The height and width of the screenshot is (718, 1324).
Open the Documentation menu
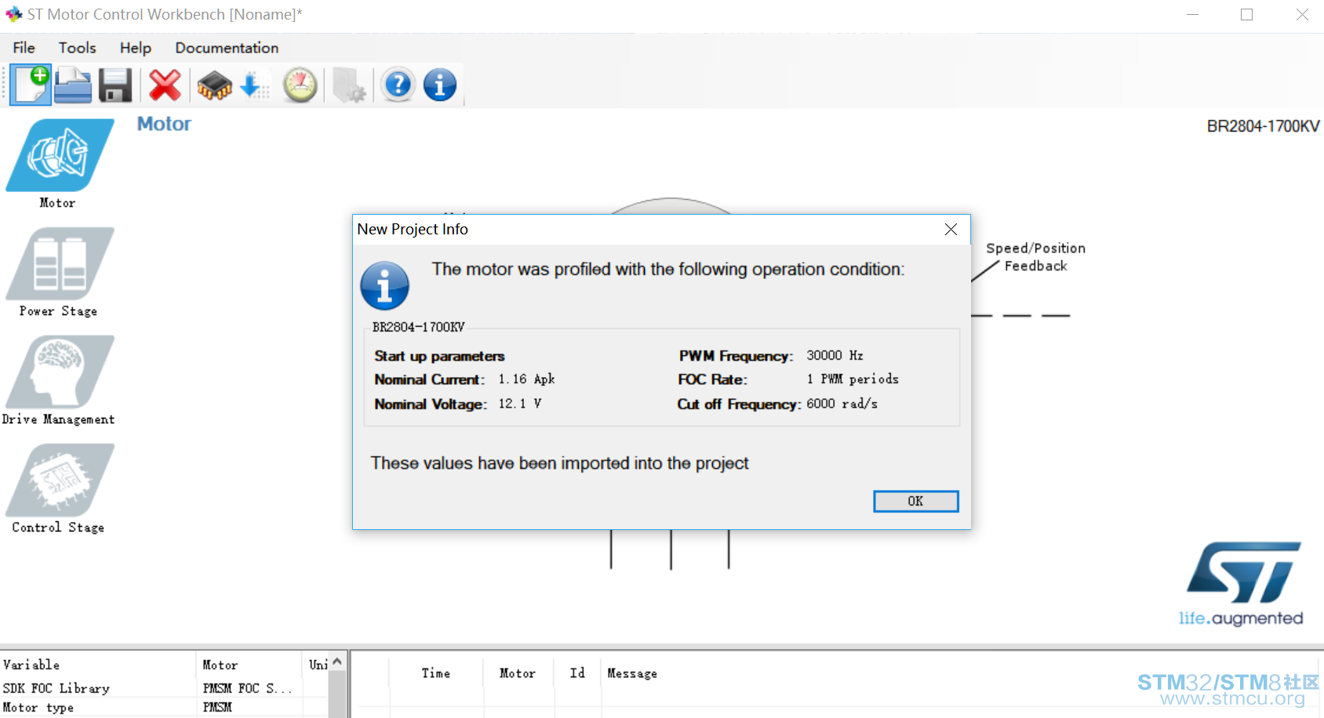[227, 48]
